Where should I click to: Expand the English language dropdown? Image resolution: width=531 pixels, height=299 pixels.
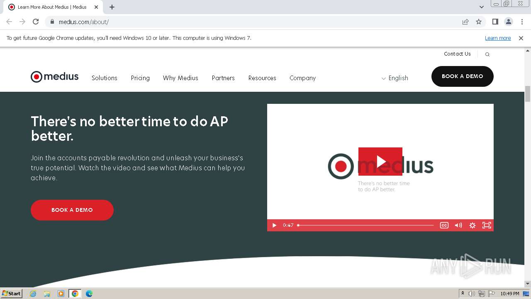coord(395,78)
